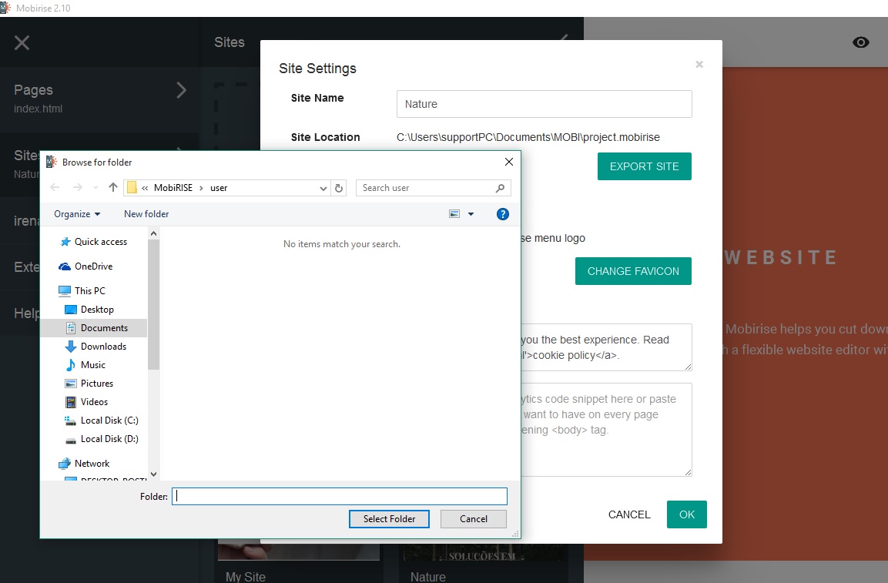Screen dimensions: 888x583
Task: Expand the change view options dropdown
Action: [471, 214]
